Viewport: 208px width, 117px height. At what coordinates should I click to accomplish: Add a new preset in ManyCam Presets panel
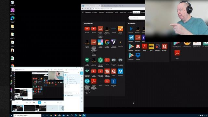78,73
